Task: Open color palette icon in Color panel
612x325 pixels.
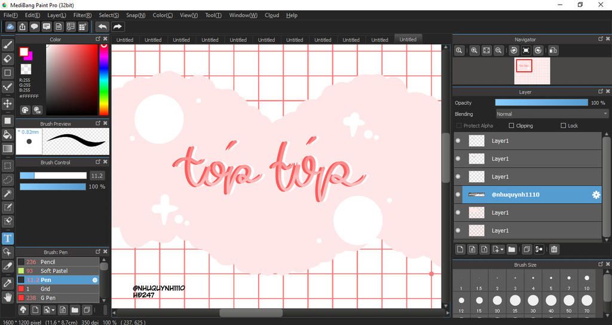Action: tap(25, 110)
